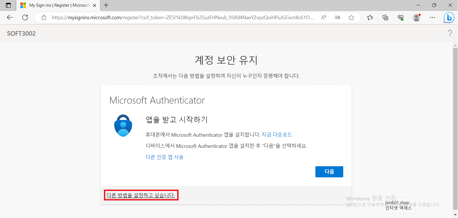The image size is (458, 218).
Task: Open the help question mark
Action: pyautogui.click(x=450, y=33)
